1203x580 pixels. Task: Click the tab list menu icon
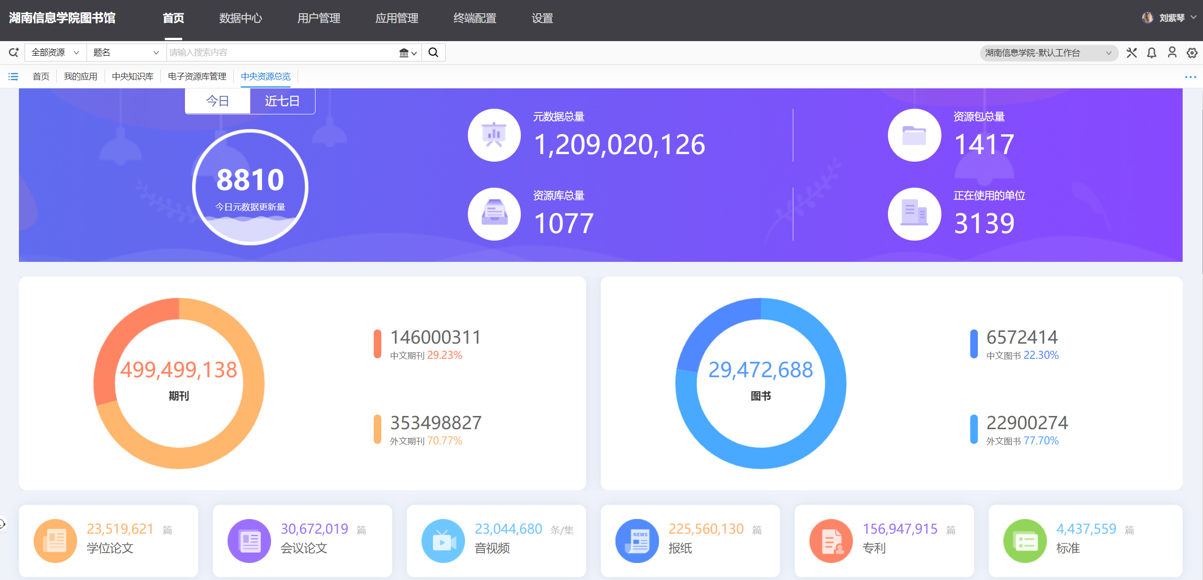tap(13, 77)
